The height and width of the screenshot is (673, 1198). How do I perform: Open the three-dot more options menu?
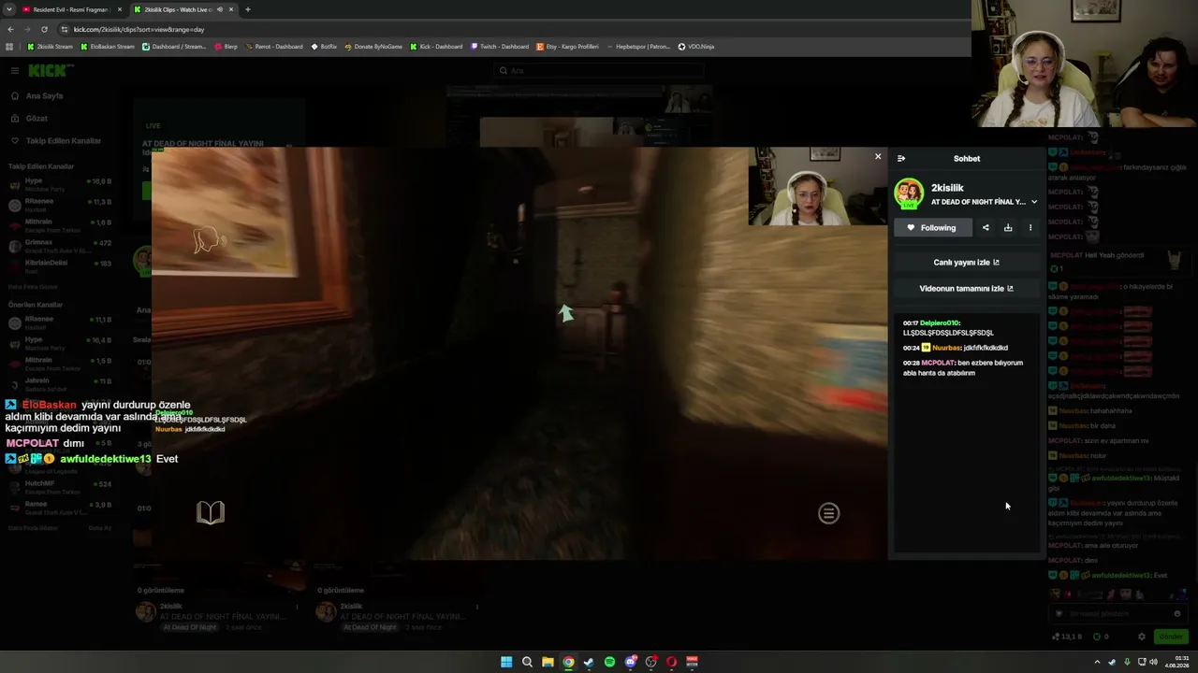tap(1030, 228)
